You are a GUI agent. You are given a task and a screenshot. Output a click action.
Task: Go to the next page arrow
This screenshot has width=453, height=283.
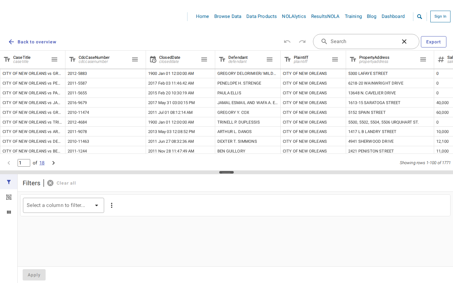click(53, 163)
